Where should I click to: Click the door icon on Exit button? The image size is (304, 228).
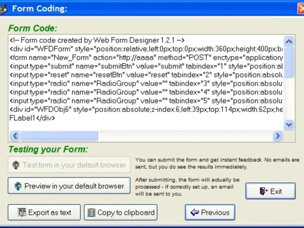coord(263,191)
